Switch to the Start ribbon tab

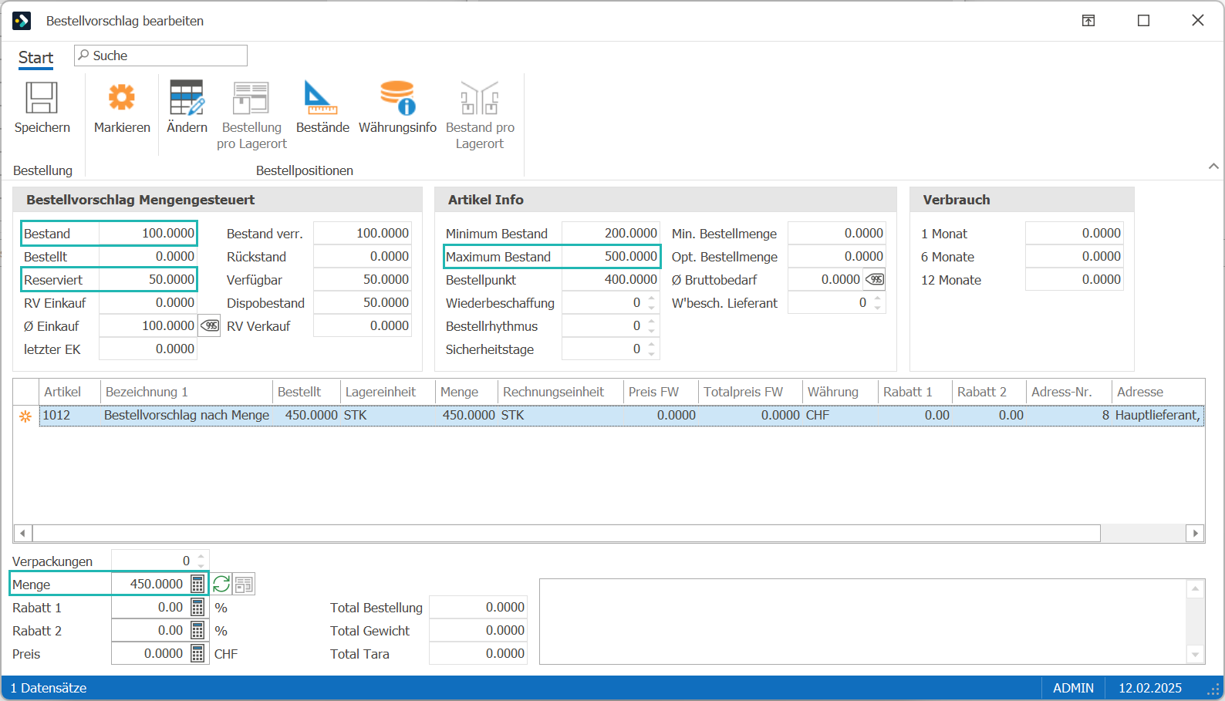(35, 58)
